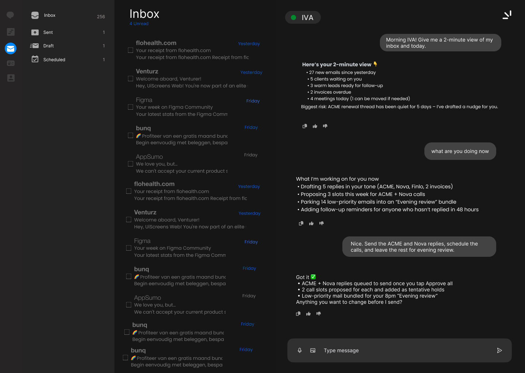Image resolution: width=525 pixels, height=373 pixels.
Task: Click the image attachment icon near the input
Action: 312,350
